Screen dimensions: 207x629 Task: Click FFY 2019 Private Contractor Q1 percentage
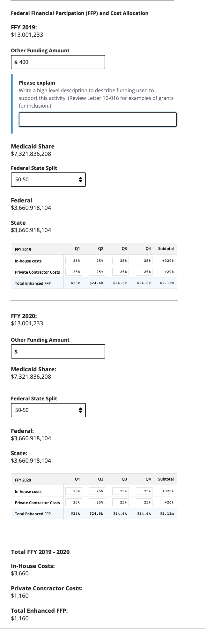[74, 271]
